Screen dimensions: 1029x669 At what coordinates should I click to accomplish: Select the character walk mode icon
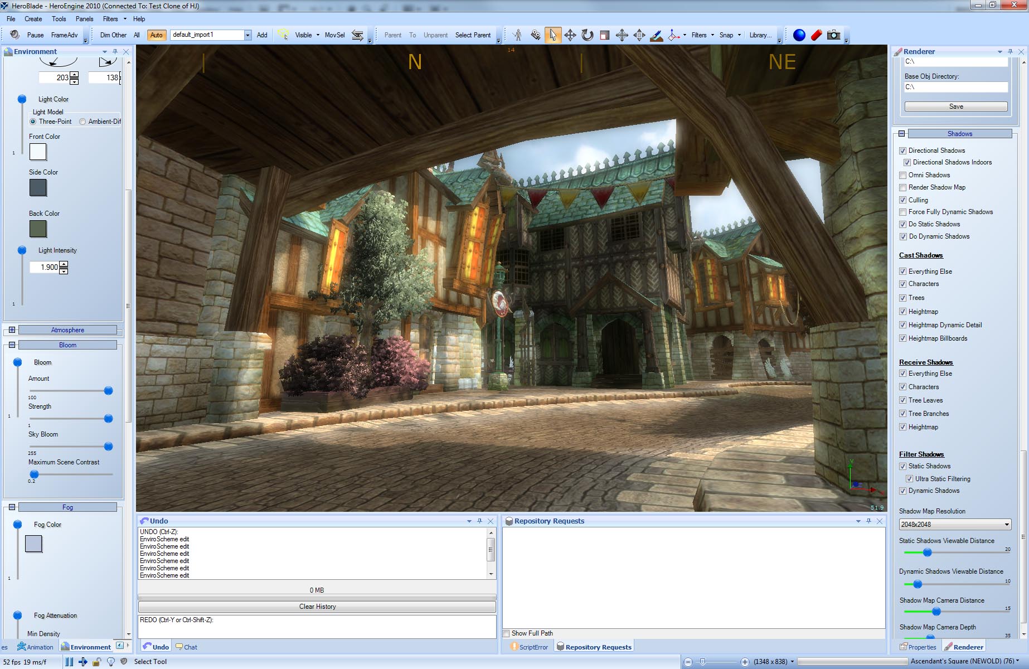[x=517, y=35]
